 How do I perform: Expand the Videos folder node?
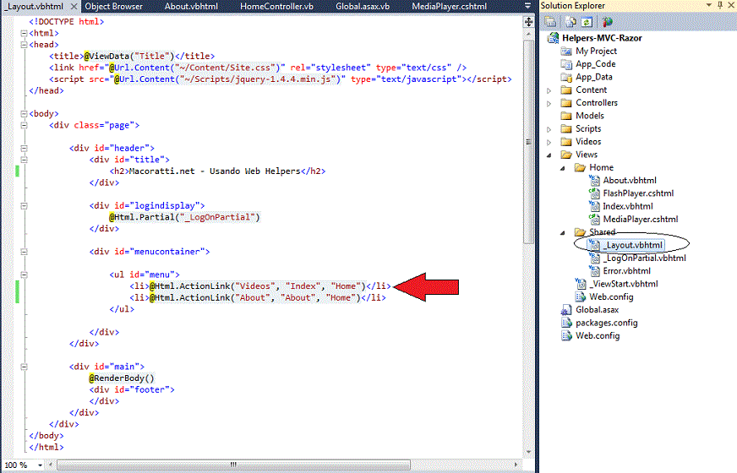pyautogui.click(x=549, y=142)
